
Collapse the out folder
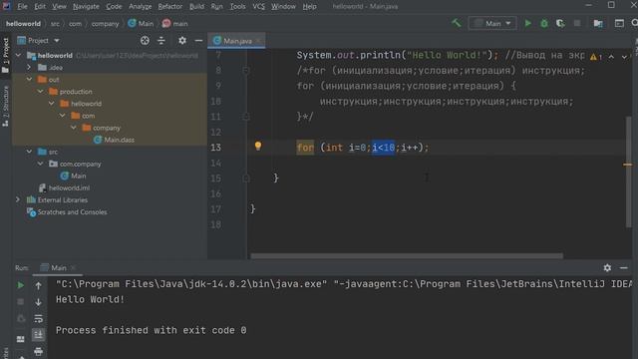[29, 80]
